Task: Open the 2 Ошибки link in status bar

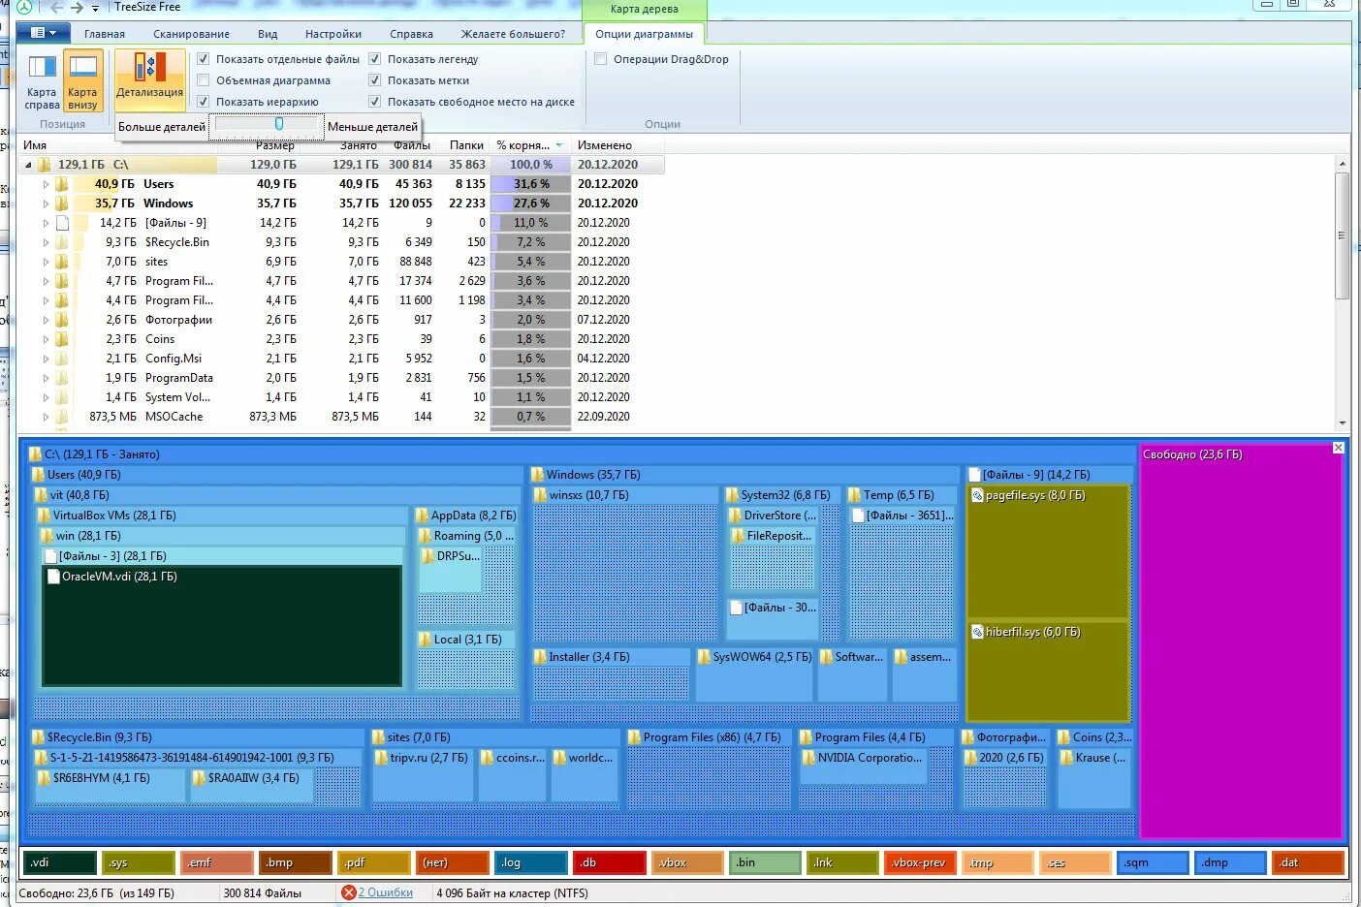Action: [x=386, y=892]
